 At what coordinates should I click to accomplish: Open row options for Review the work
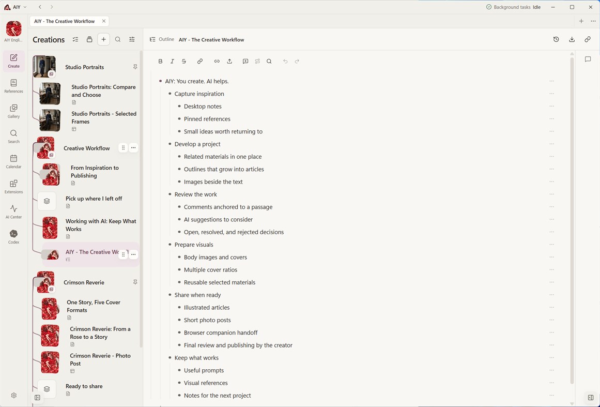click(x=552, y=194)
